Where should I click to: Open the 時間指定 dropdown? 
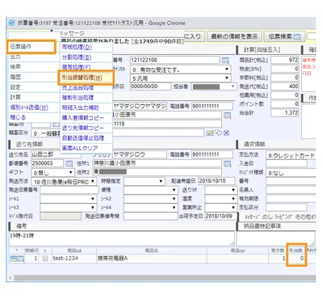[x=144, y=181]
